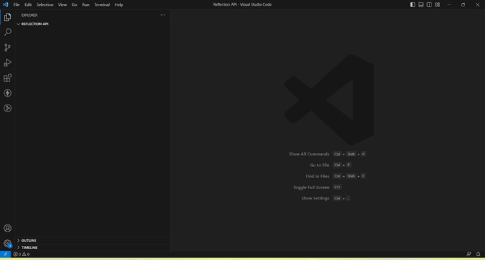Click the Find in Files shortcut hint
Screen dimensions: 485x260
[x=335, y=176]
